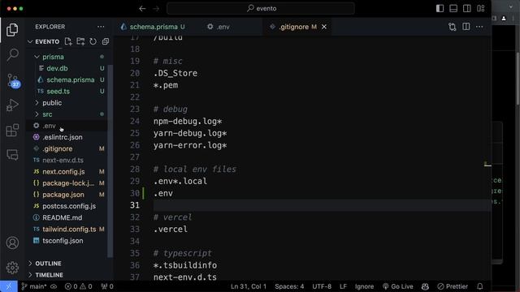Change language mode via Ignore status item
Image resolution: width=520 pixels, height=292 pixels.
[364, 286]
